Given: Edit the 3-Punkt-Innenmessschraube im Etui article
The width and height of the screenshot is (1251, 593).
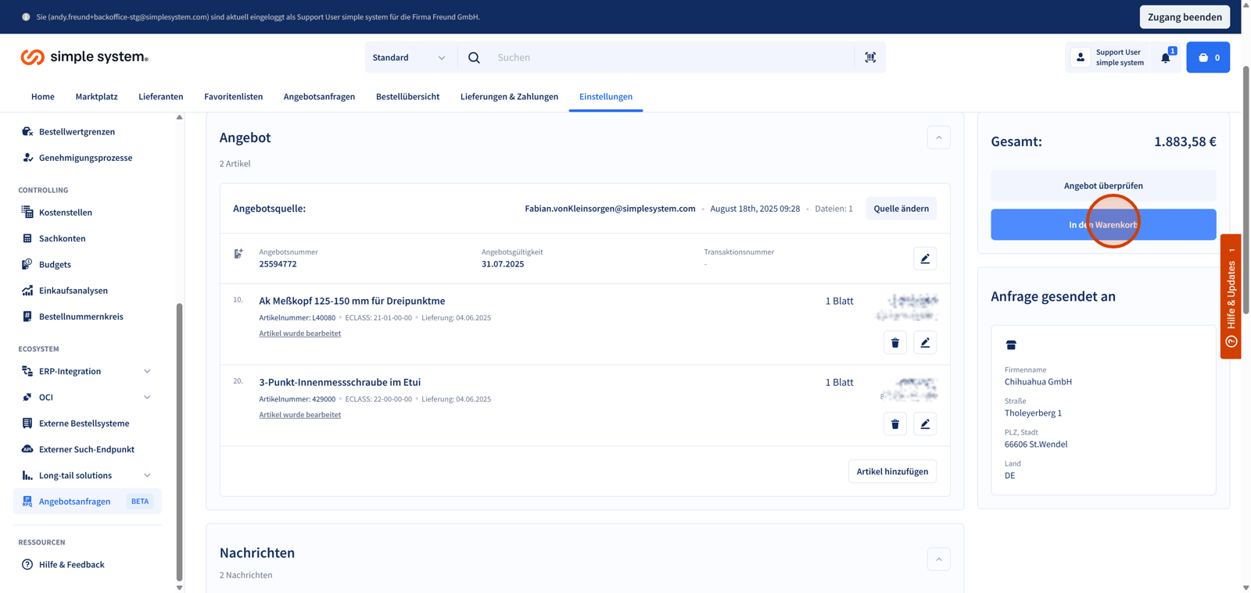Looking at the screenshot, I should pyautogui.click(x=925, y=423).
